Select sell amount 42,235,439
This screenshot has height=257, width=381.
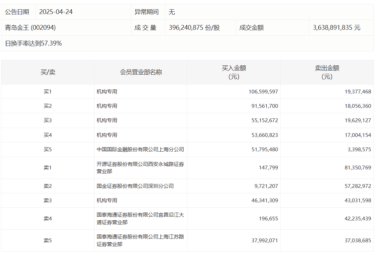point(358,219)
